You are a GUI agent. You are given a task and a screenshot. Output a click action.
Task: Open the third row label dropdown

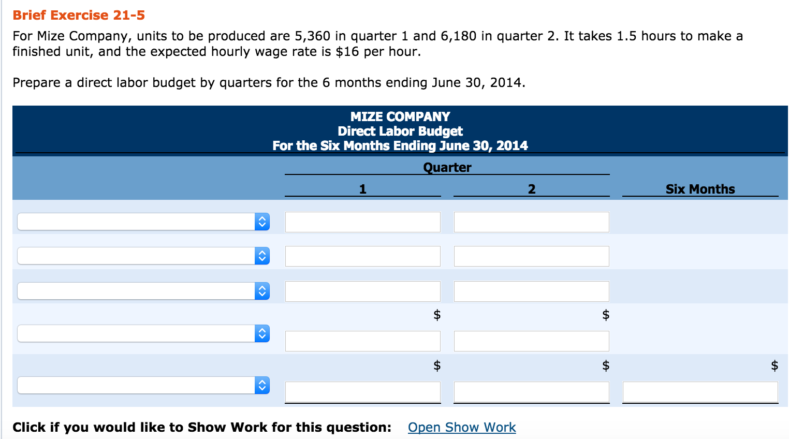point(143,291)
